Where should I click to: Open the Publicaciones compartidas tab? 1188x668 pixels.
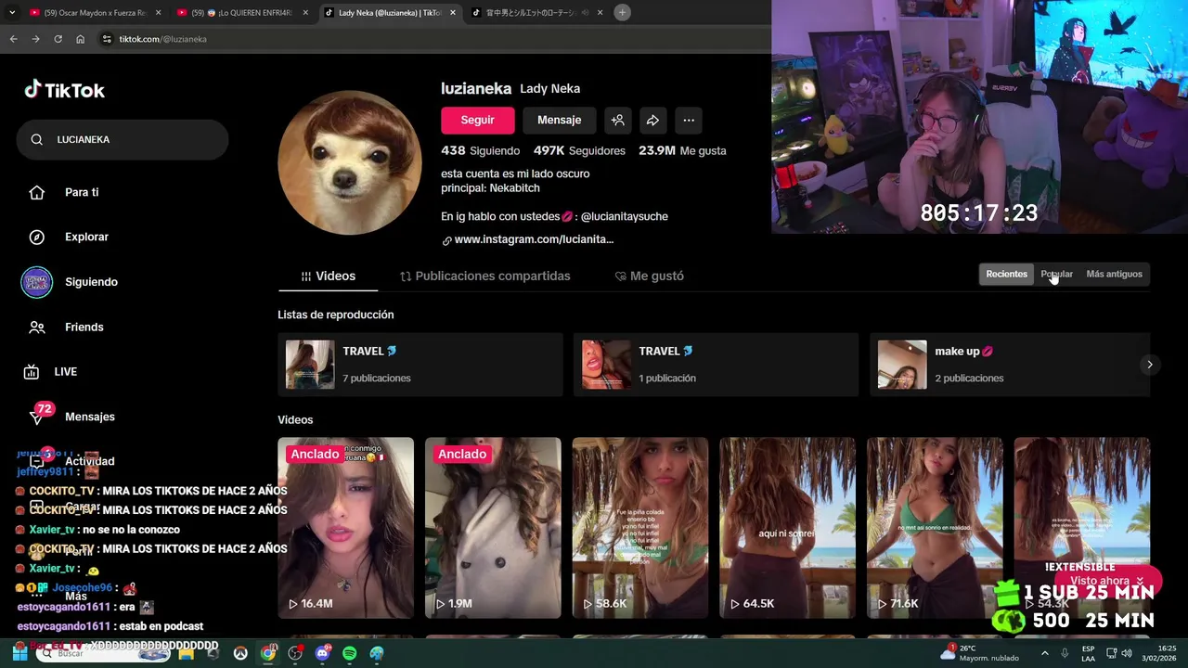(484, 276)
